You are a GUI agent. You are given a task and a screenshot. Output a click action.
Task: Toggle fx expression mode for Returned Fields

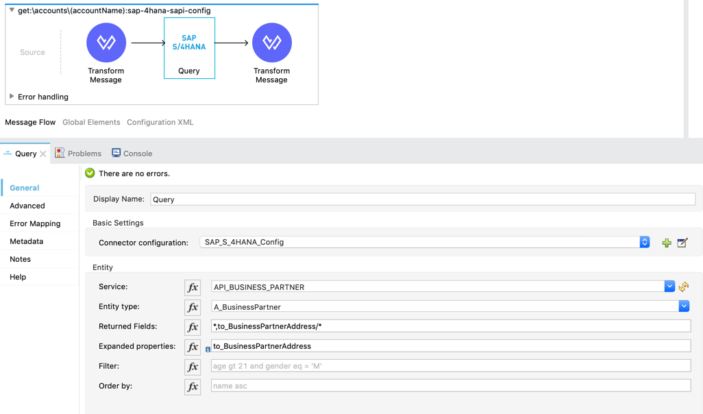[x=193, y=327]
